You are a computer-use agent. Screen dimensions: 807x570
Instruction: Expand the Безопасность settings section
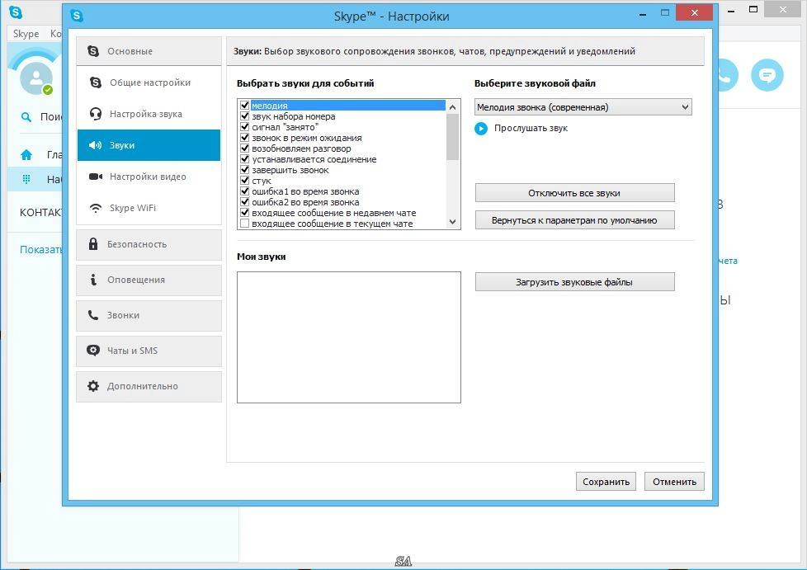click(149, 244)
